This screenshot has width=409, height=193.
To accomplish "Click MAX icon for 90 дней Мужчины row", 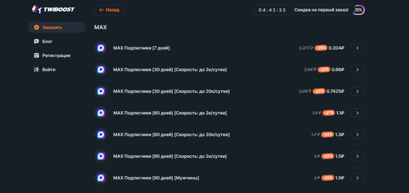I will click(x=101, y=178).
